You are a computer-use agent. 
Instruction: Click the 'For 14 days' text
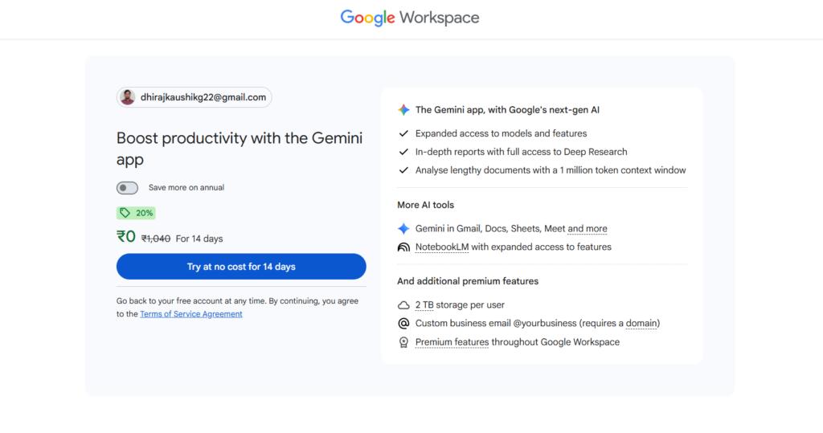[x=199, y=239]
